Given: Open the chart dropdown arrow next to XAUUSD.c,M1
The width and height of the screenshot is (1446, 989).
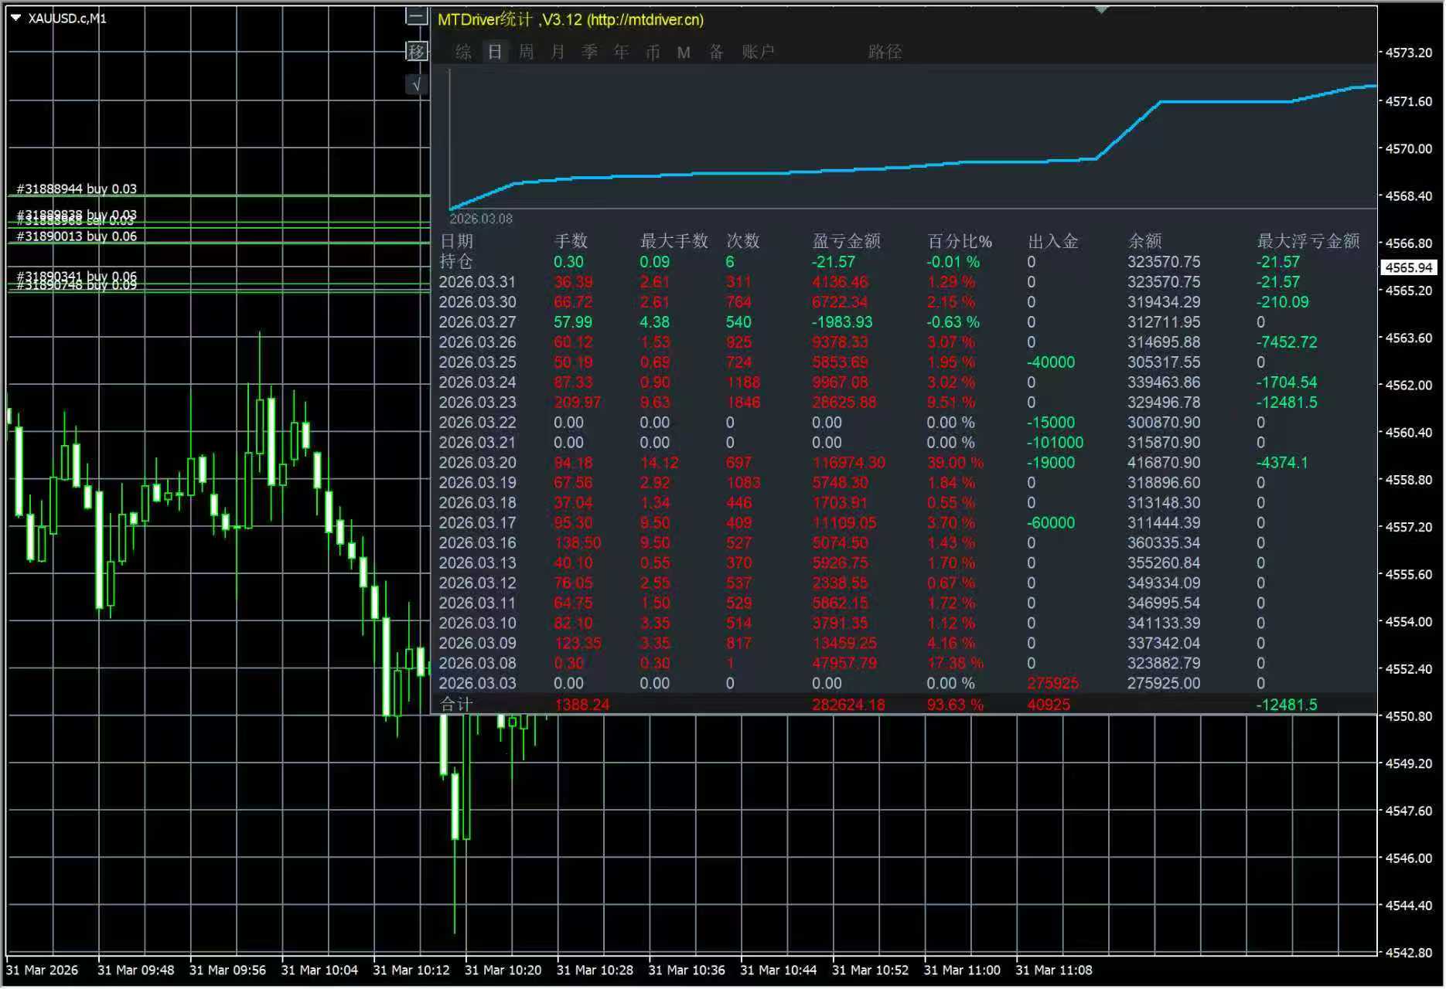Looking at the screenshot, I should coord(15,18).
